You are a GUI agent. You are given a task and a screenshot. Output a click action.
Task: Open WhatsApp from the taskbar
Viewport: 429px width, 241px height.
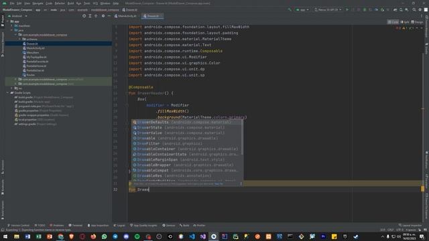point(105,236)
